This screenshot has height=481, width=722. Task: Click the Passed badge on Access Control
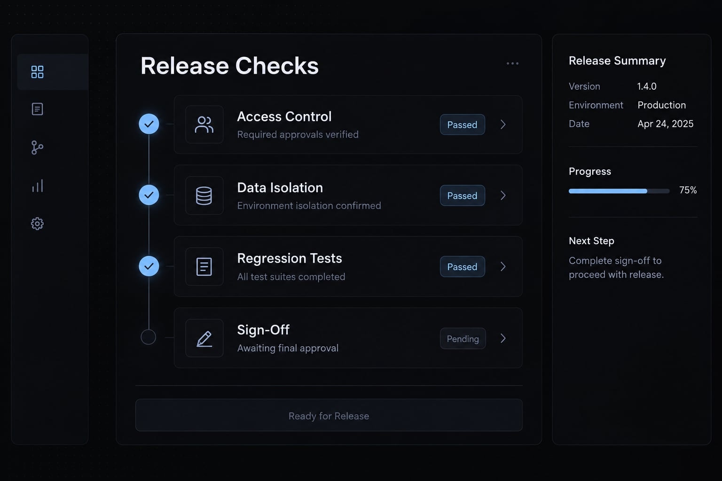(x=463, y=124)
